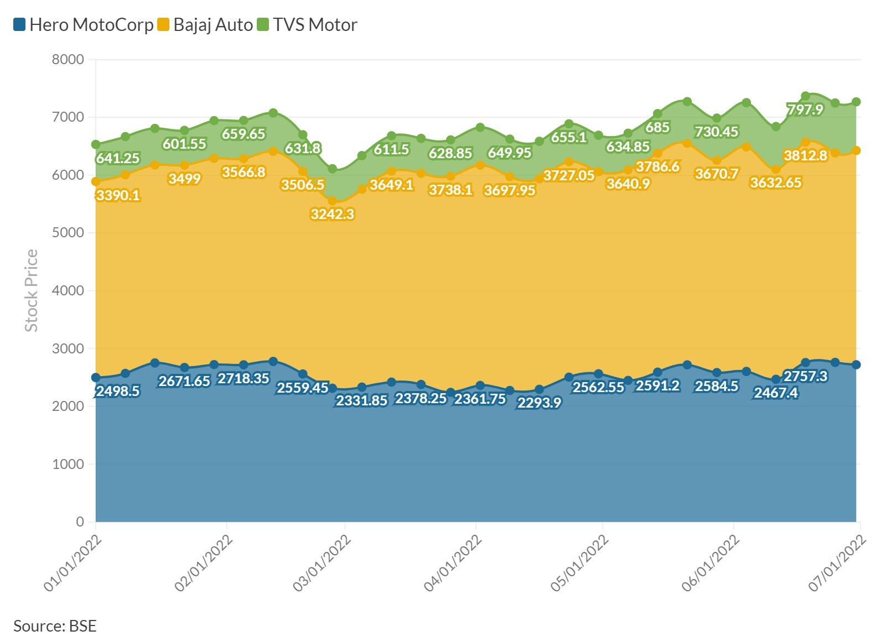Select the 3242.3 Bajaj Auto data label
The height and width of the screenshot is (636, 881).
(x=332, y=215)
